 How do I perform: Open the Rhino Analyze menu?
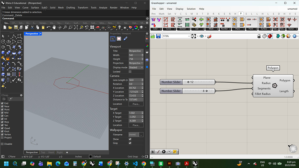point(103,7)
